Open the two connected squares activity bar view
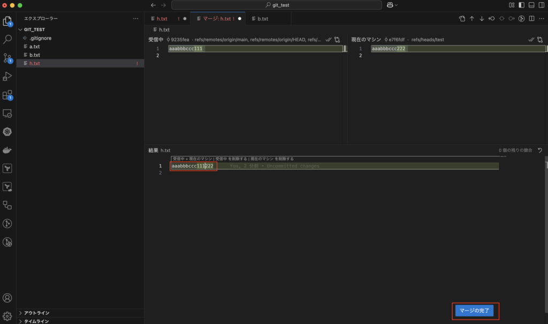This screenshot has height=324, width=548. pos(7,205)
